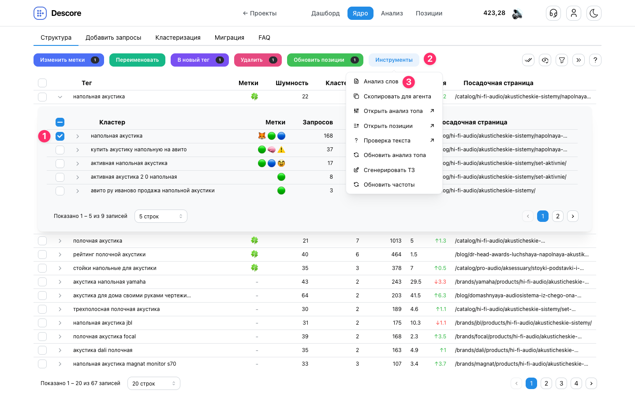Click the Обновить позиции button
Screen dimensions: 635x397
tap(325, 60)
